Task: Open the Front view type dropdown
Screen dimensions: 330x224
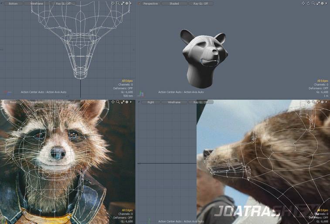Action: click(13, 102)
